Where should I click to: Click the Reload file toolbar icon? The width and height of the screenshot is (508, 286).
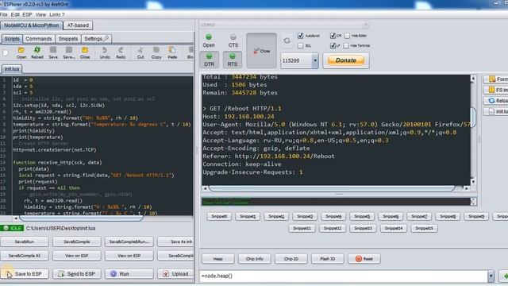pos(37,53)
